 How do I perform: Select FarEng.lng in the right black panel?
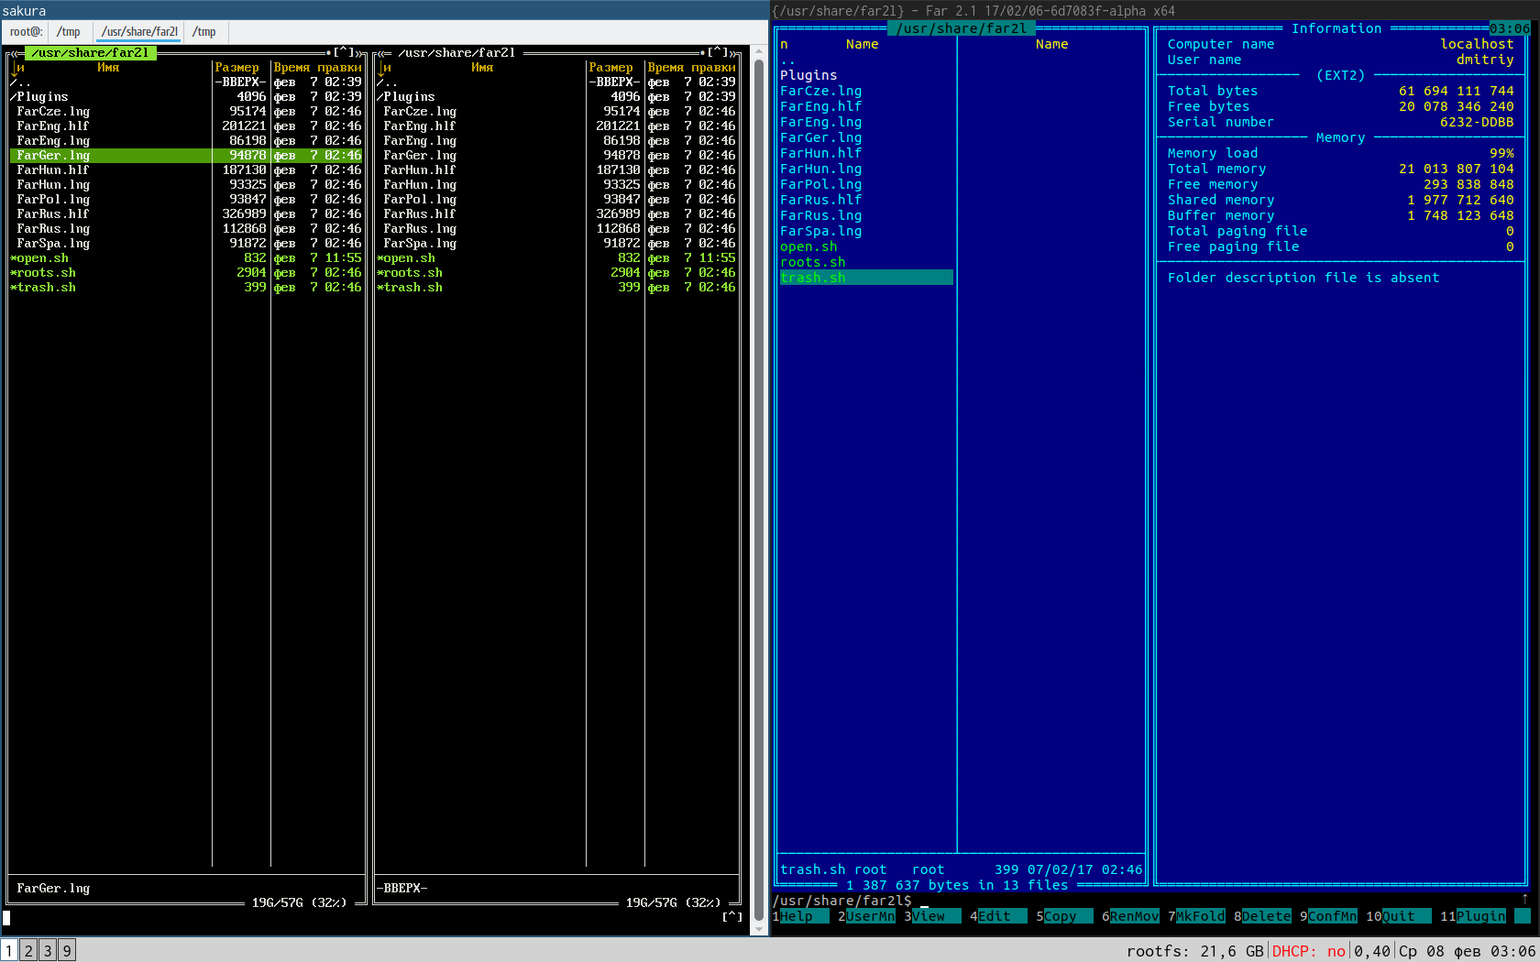[420, 141]
